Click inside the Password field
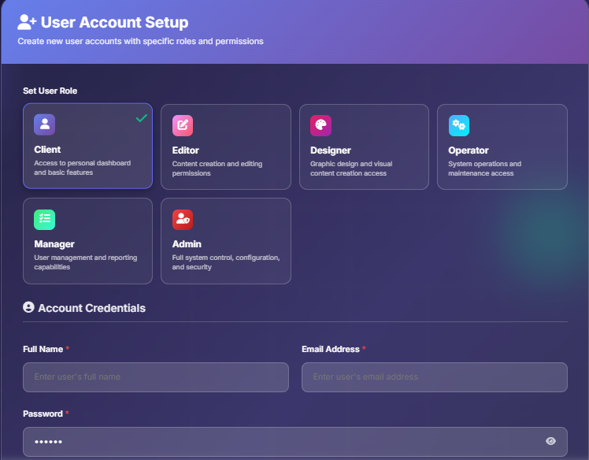Image resolution: width=589 pixels, height=460 pixels. click(x=295, y=442)
